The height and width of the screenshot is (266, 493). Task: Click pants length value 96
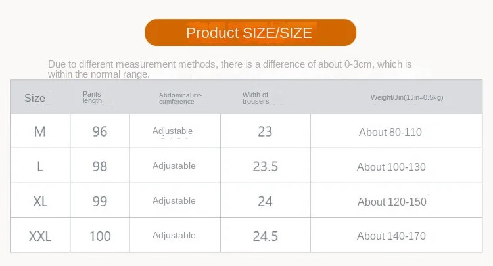100,132
